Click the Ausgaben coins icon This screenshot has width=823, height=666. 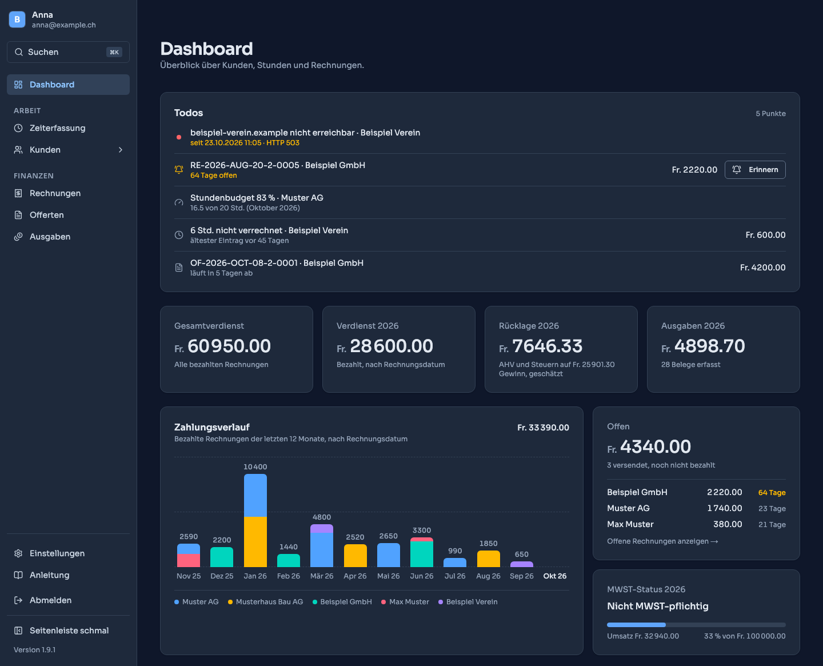(x=18, y=237)
